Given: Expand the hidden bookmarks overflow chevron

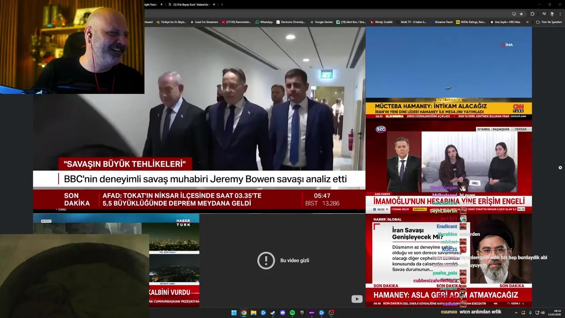Looking at the screenshot, I should 527,22.
